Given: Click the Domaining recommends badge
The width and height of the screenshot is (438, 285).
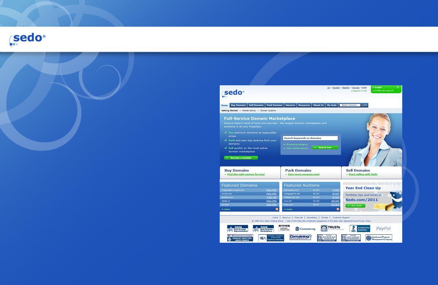Looking at the screenshot, I should [300, 238].
